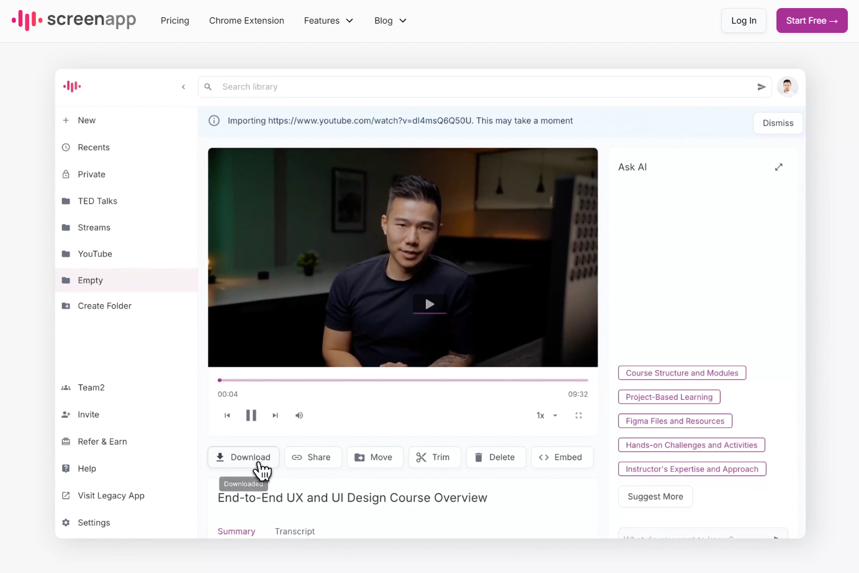
Task: Toggle fullscreen on the video player
Action: [578, 415]
